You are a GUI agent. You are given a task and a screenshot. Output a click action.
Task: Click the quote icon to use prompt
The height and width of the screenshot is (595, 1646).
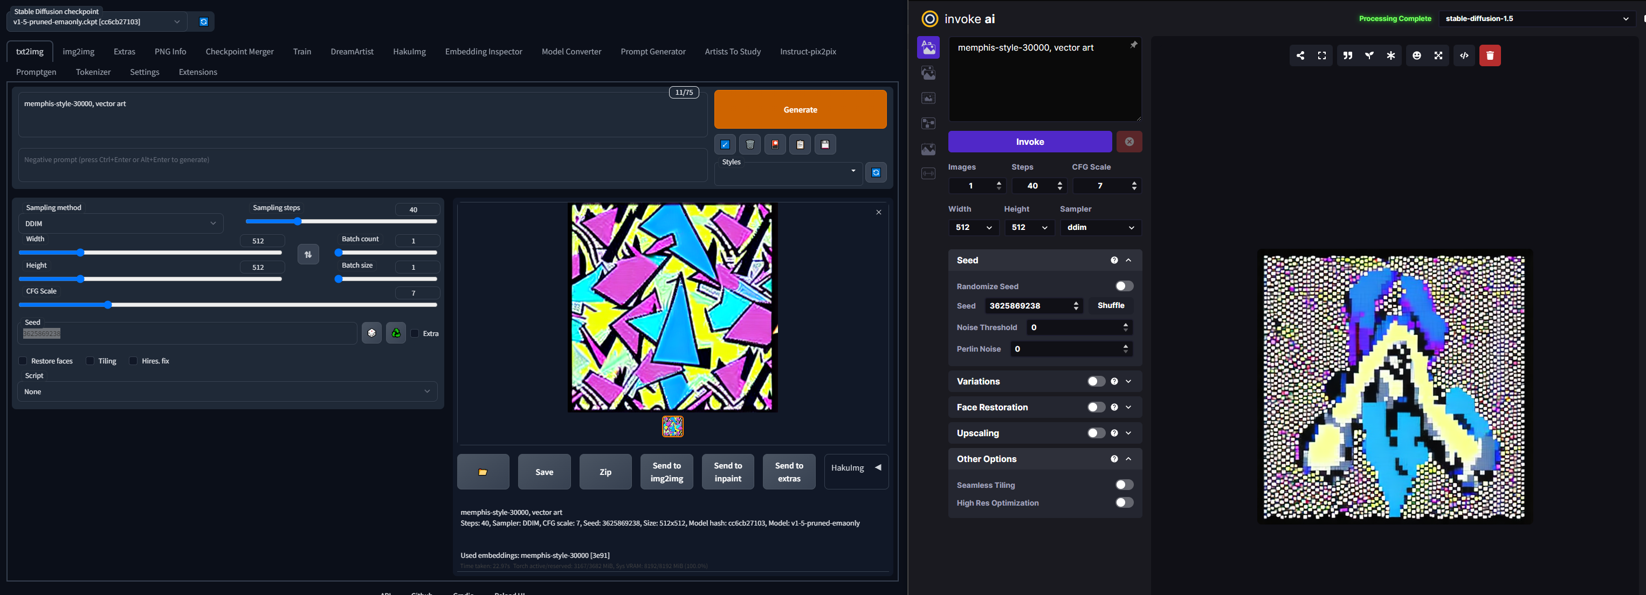pos(1348,55)
